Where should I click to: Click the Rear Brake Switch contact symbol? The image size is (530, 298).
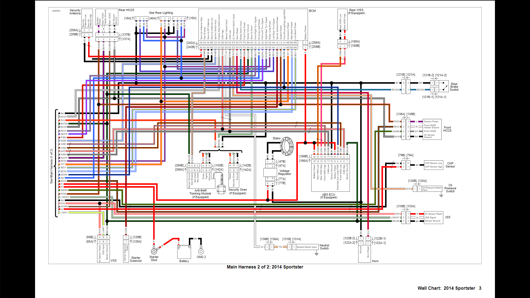pos(444,86)
